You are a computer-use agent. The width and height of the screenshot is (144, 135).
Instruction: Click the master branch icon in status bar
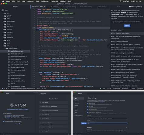(x=122, y=89)
